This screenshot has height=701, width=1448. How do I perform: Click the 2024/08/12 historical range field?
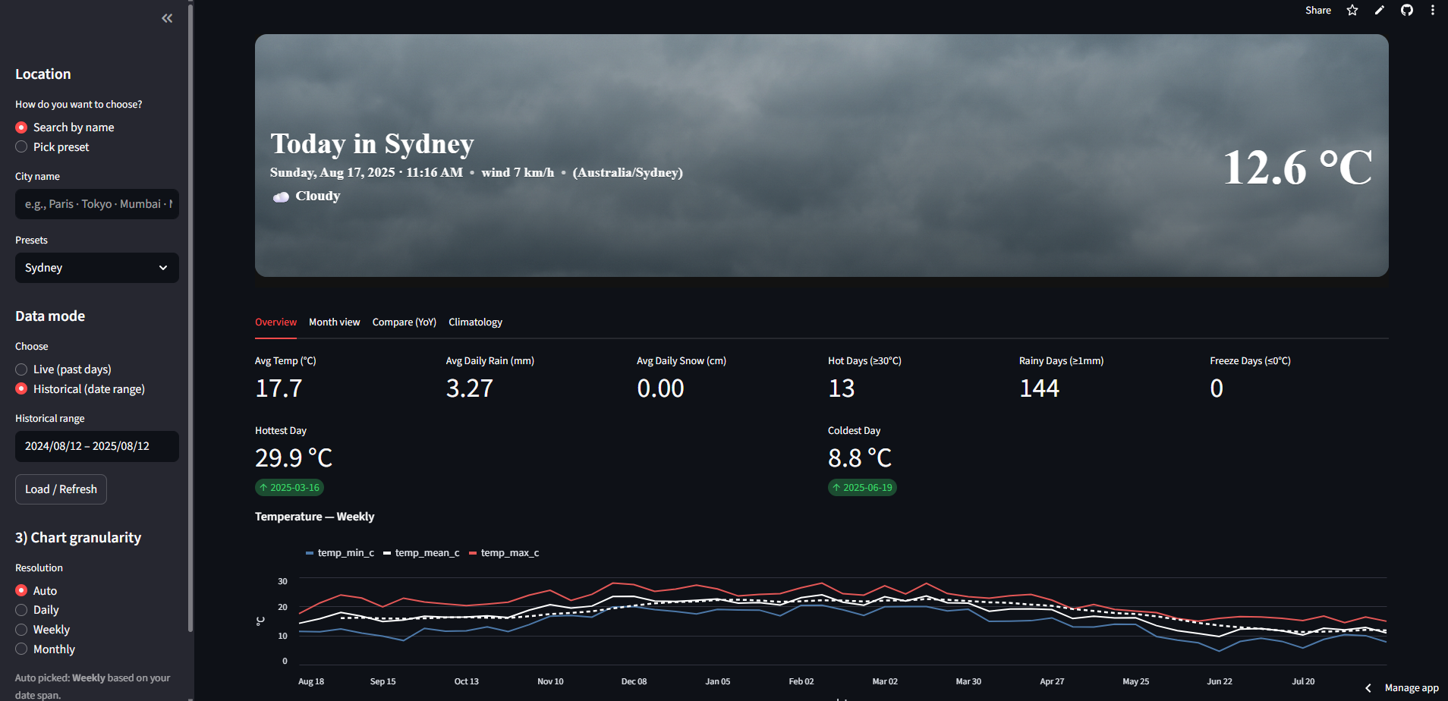click(x=96, y=446)
